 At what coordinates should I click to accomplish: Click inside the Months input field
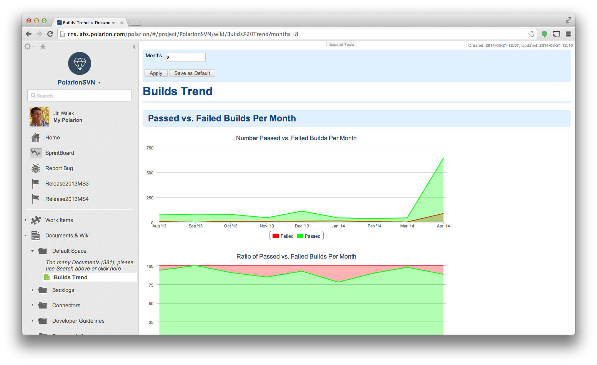(186, 57)
